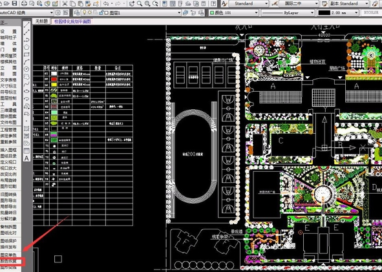Screen dimensions: 382x272
Task: Copy selection with the Copy icon
Action: coord(72,3)
